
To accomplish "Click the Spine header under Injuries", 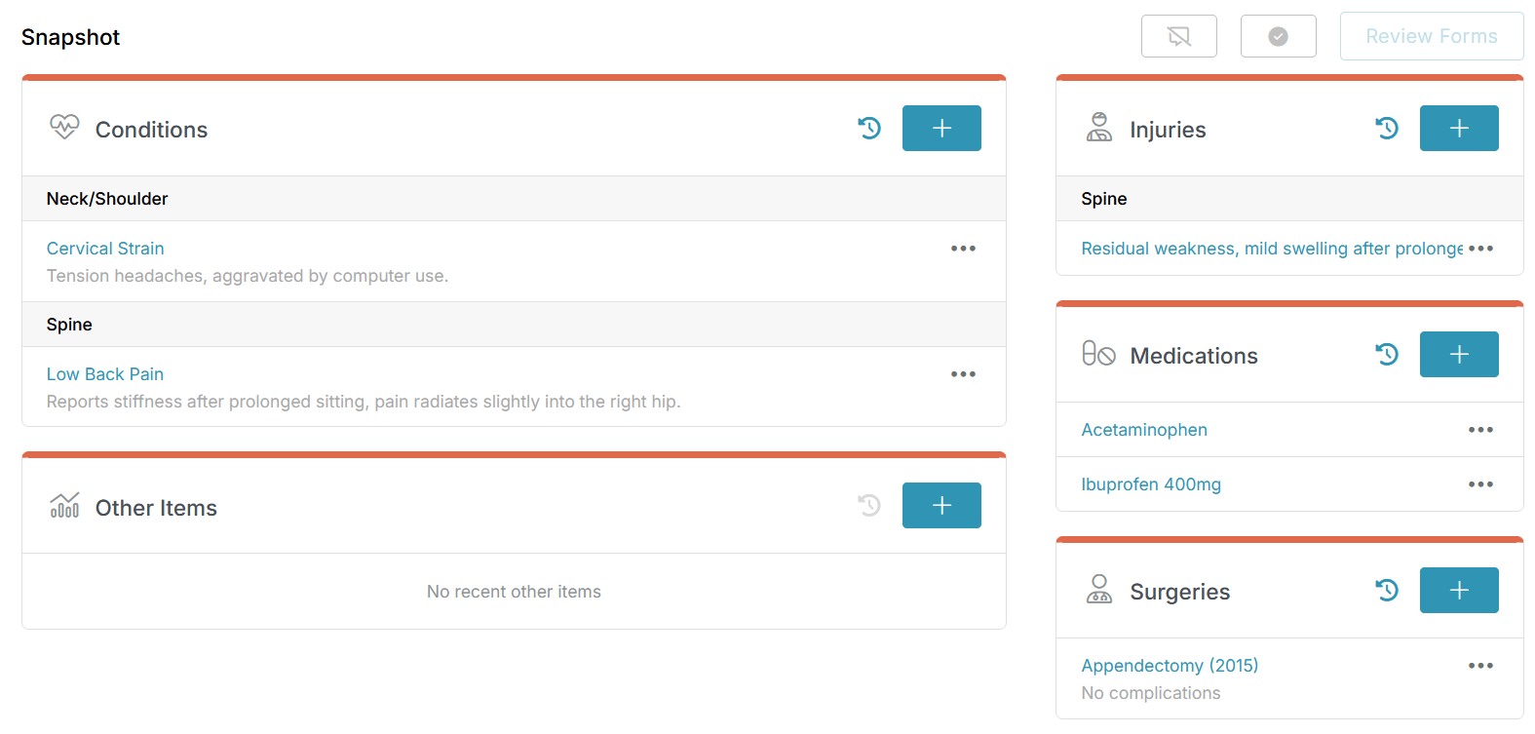I will tap(1289, 199).
